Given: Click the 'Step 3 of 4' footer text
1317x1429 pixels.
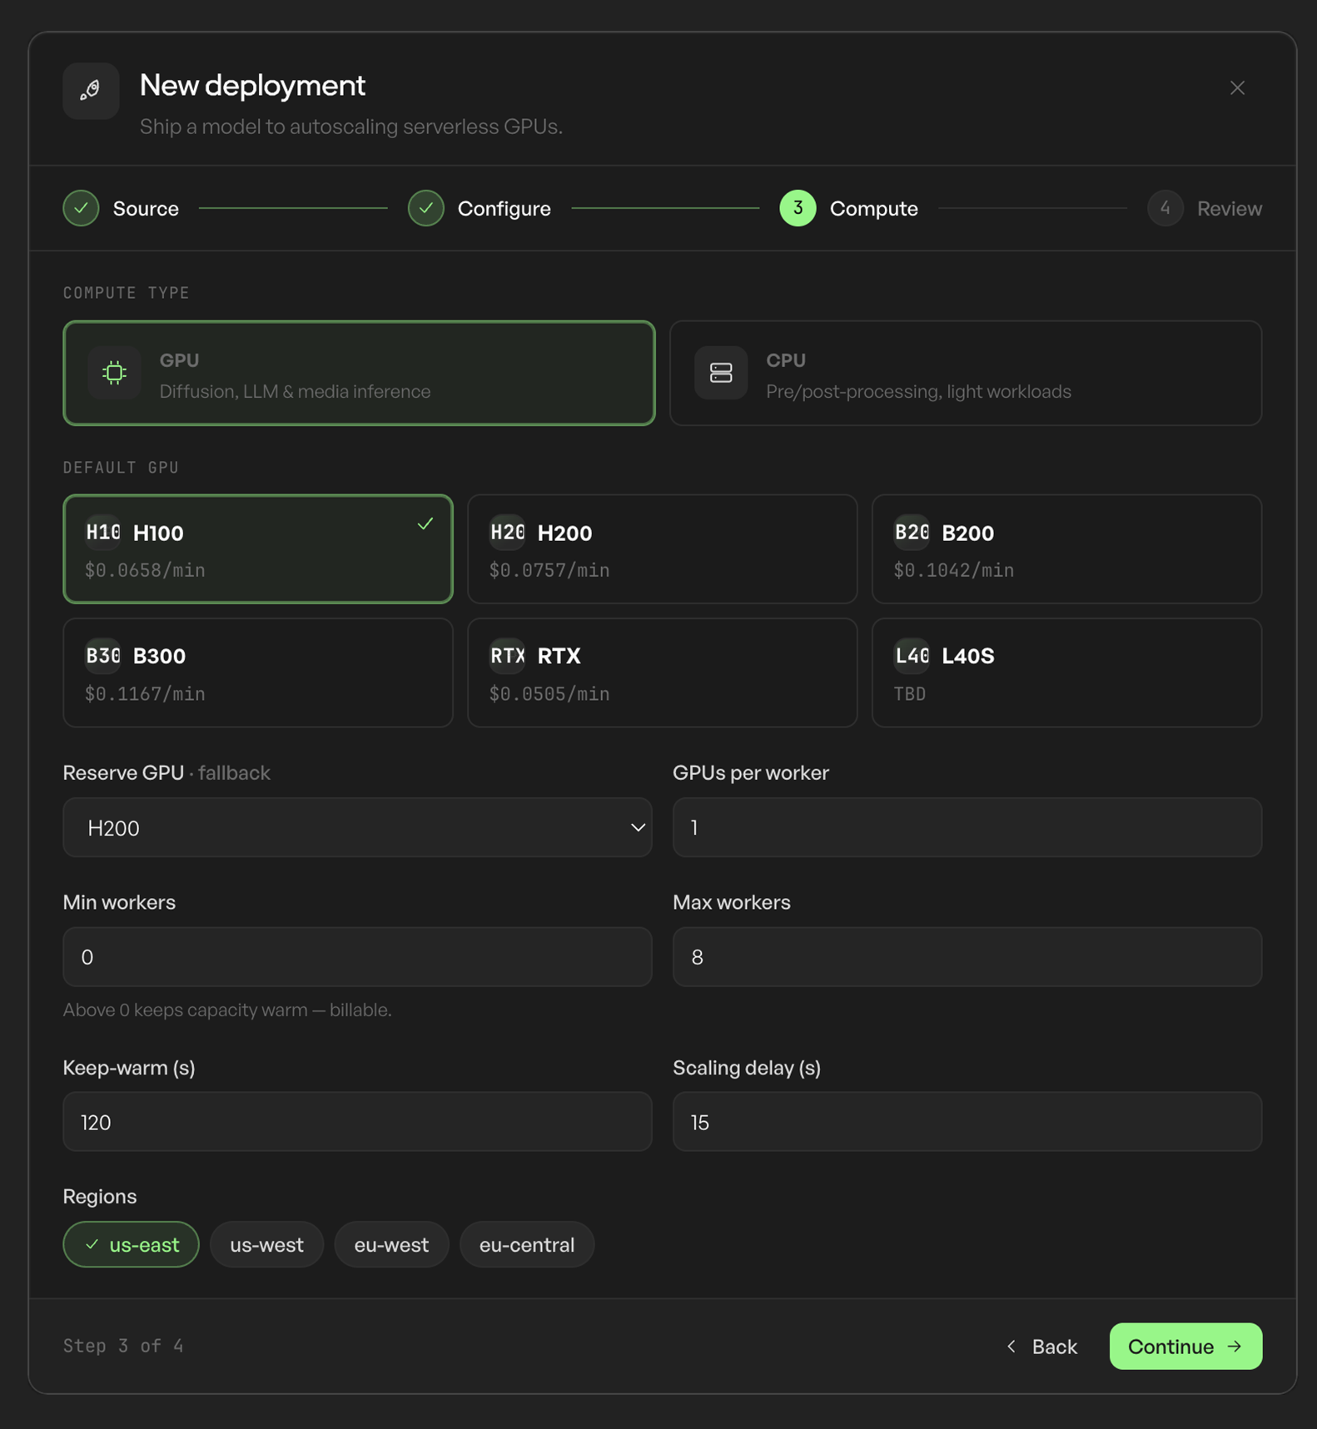Looking at the screenshot, I should click(x=123, y=1346).
